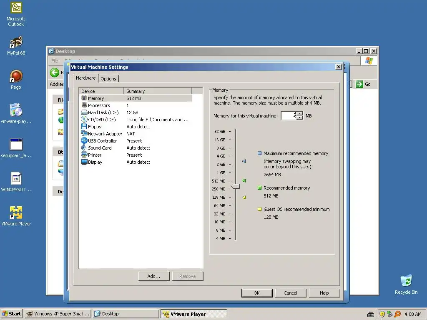Click the 32 GB slider label
Viewport: 427px width, 320px height.
click(x=220, y=131)
